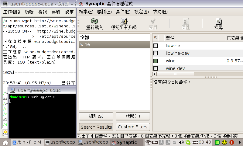Click the battery status tray icon

point(155,142)
